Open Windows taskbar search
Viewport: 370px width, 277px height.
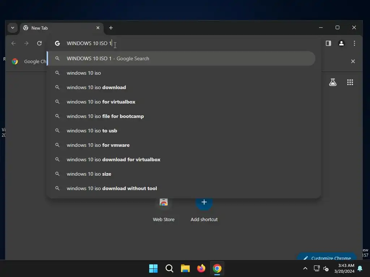[x=169, y=268]
